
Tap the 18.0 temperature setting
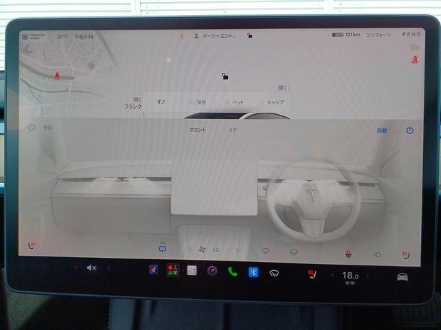tap(350, 276)
